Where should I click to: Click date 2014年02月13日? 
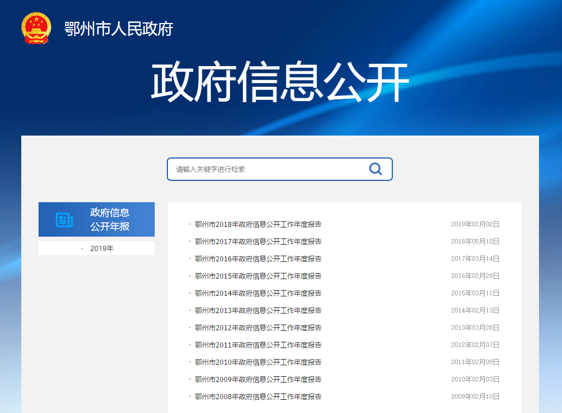[475, 310]
